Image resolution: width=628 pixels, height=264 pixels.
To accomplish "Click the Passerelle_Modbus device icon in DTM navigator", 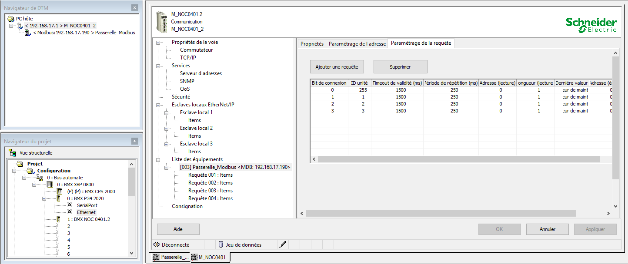I will [27, 33].
